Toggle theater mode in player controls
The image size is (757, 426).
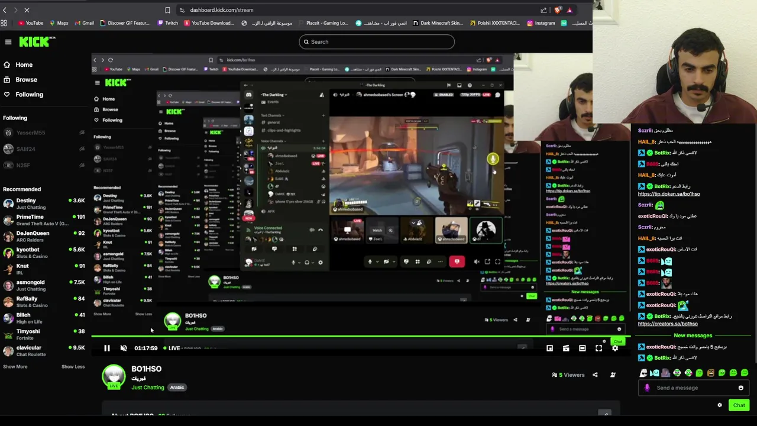point(583,348)
